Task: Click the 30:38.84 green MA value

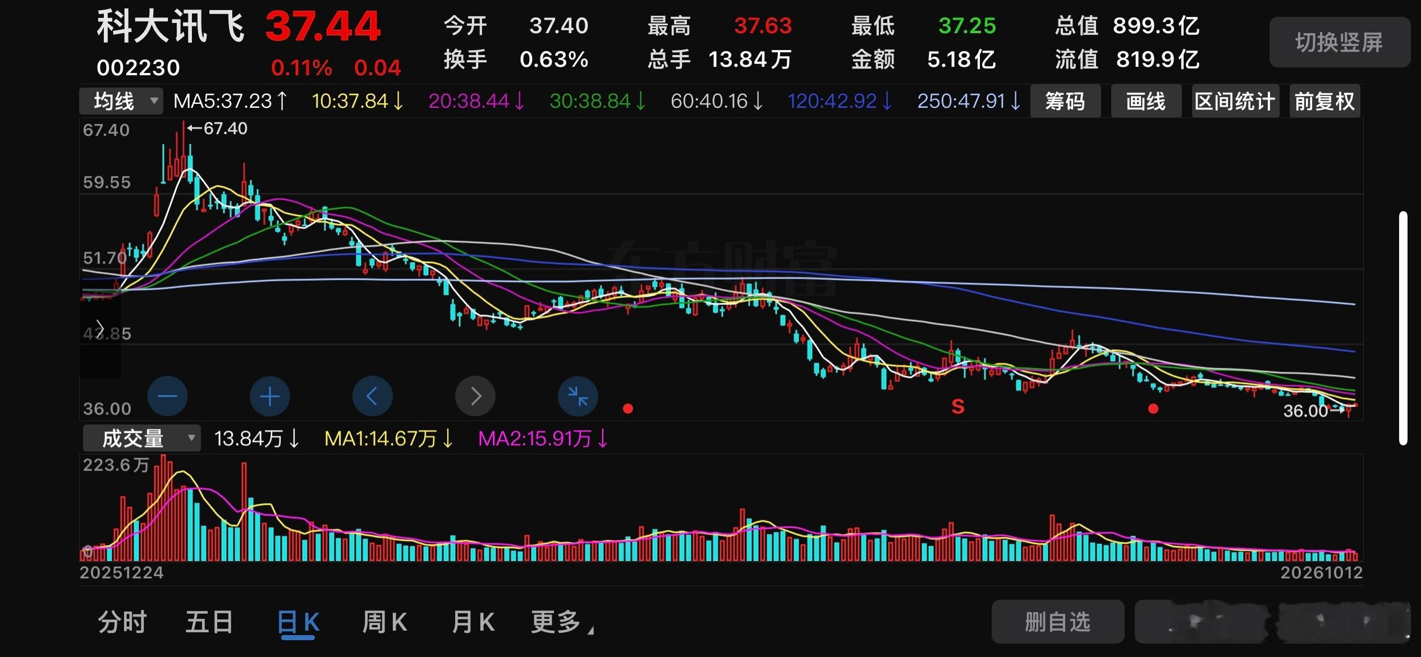Action: click(x=598, y=101)
